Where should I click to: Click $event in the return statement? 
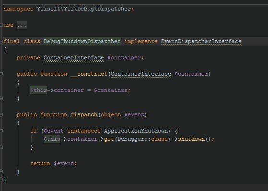(64, 164)
